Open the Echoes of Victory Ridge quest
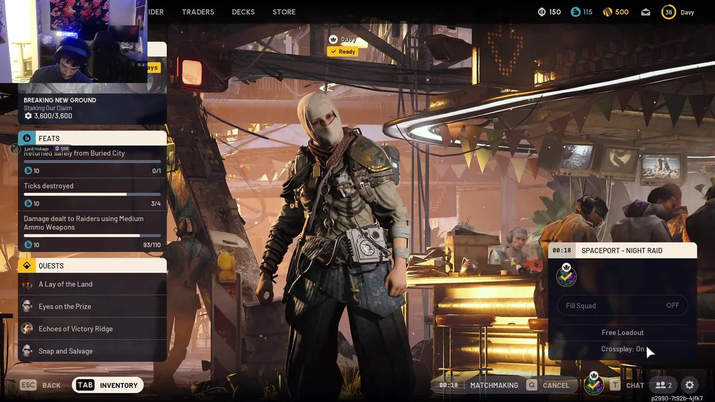Screen dimensions: 715x402 (x=92, y=329)
